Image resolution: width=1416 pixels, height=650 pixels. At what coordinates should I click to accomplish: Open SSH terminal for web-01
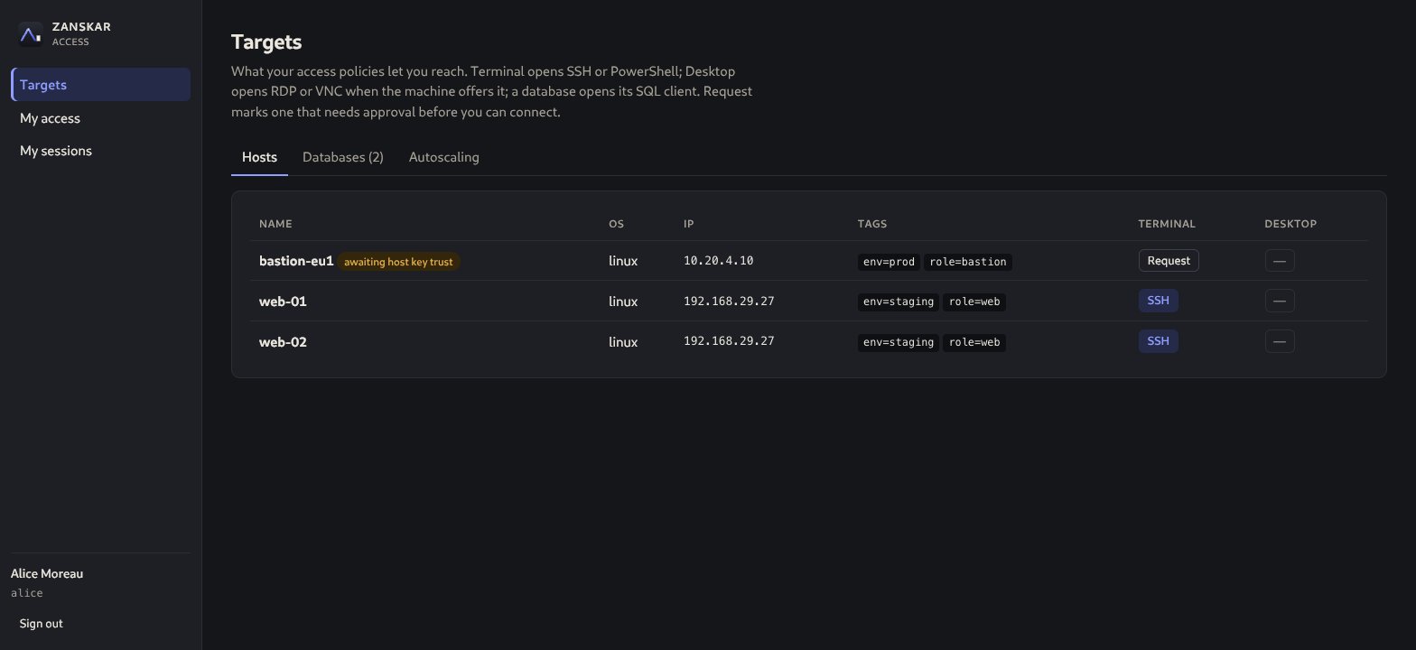coord(1158,301)
